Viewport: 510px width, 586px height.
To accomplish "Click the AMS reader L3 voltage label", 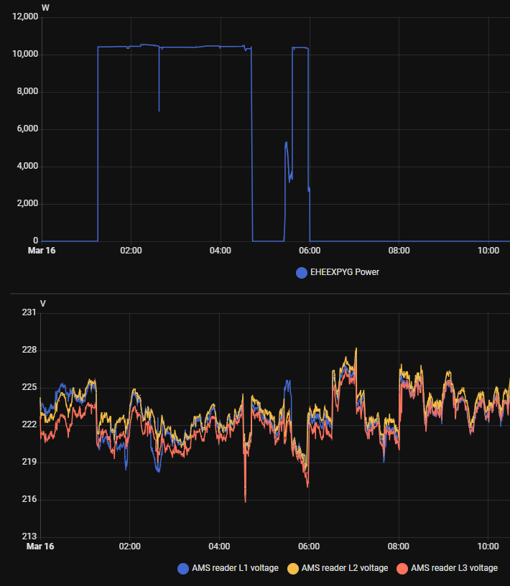I will (453, 569).
